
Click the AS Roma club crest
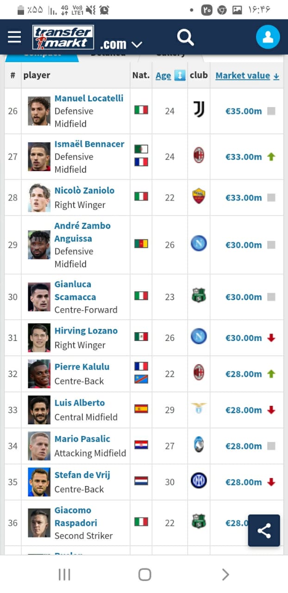pyautogui.click(x=199, y=197)
